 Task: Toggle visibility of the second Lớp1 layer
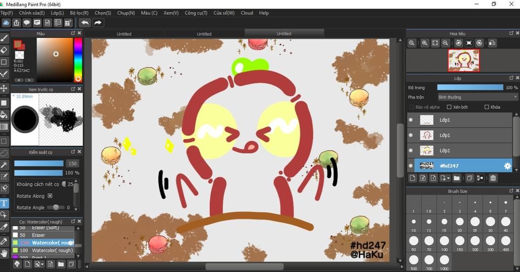point(411,135)
